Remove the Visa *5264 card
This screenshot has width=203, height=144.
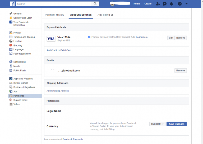(181, 38)
